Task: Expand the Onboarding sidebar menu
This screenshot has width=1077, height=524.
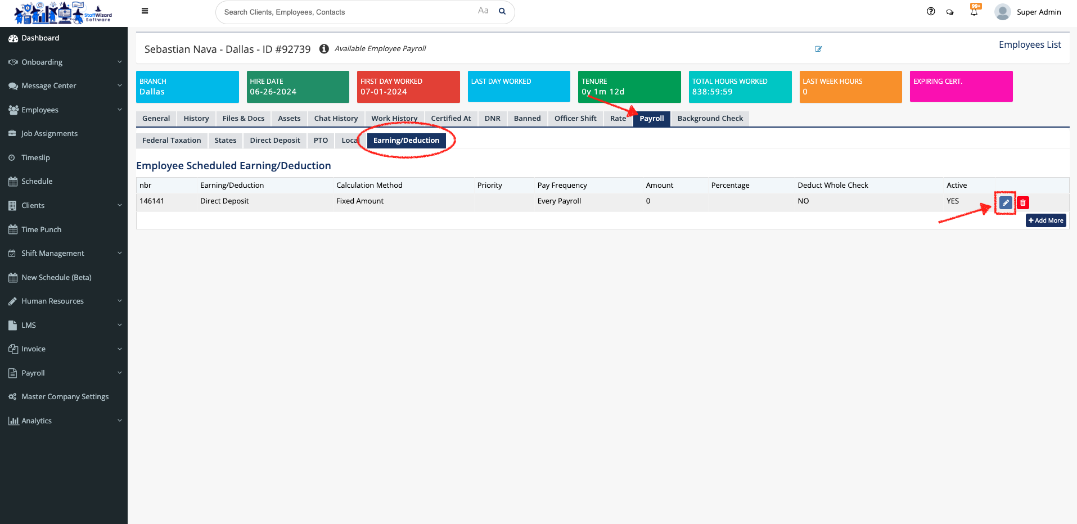Action: [64, 62]
